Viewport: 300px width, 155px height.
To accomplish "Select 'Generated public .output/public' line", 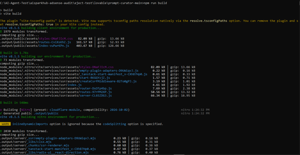I will click(x=29, y=113).
